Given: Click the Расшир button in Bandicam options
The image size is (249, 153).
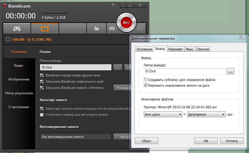Looking at the screenshot, I should click(122, 88).
